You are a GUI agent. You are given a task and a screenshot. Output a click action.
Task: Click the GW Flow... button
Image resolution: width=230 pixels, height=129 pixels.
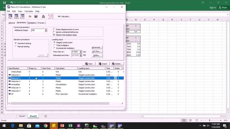pos(97,52)
